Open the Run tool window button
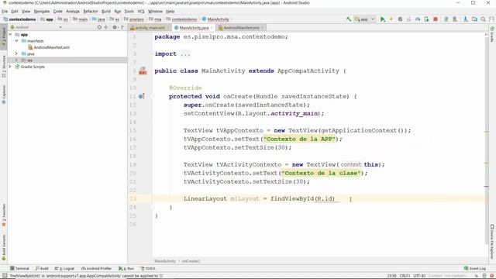Image resolution: width=496 pixels, height=279 pixels. [126, 268]
